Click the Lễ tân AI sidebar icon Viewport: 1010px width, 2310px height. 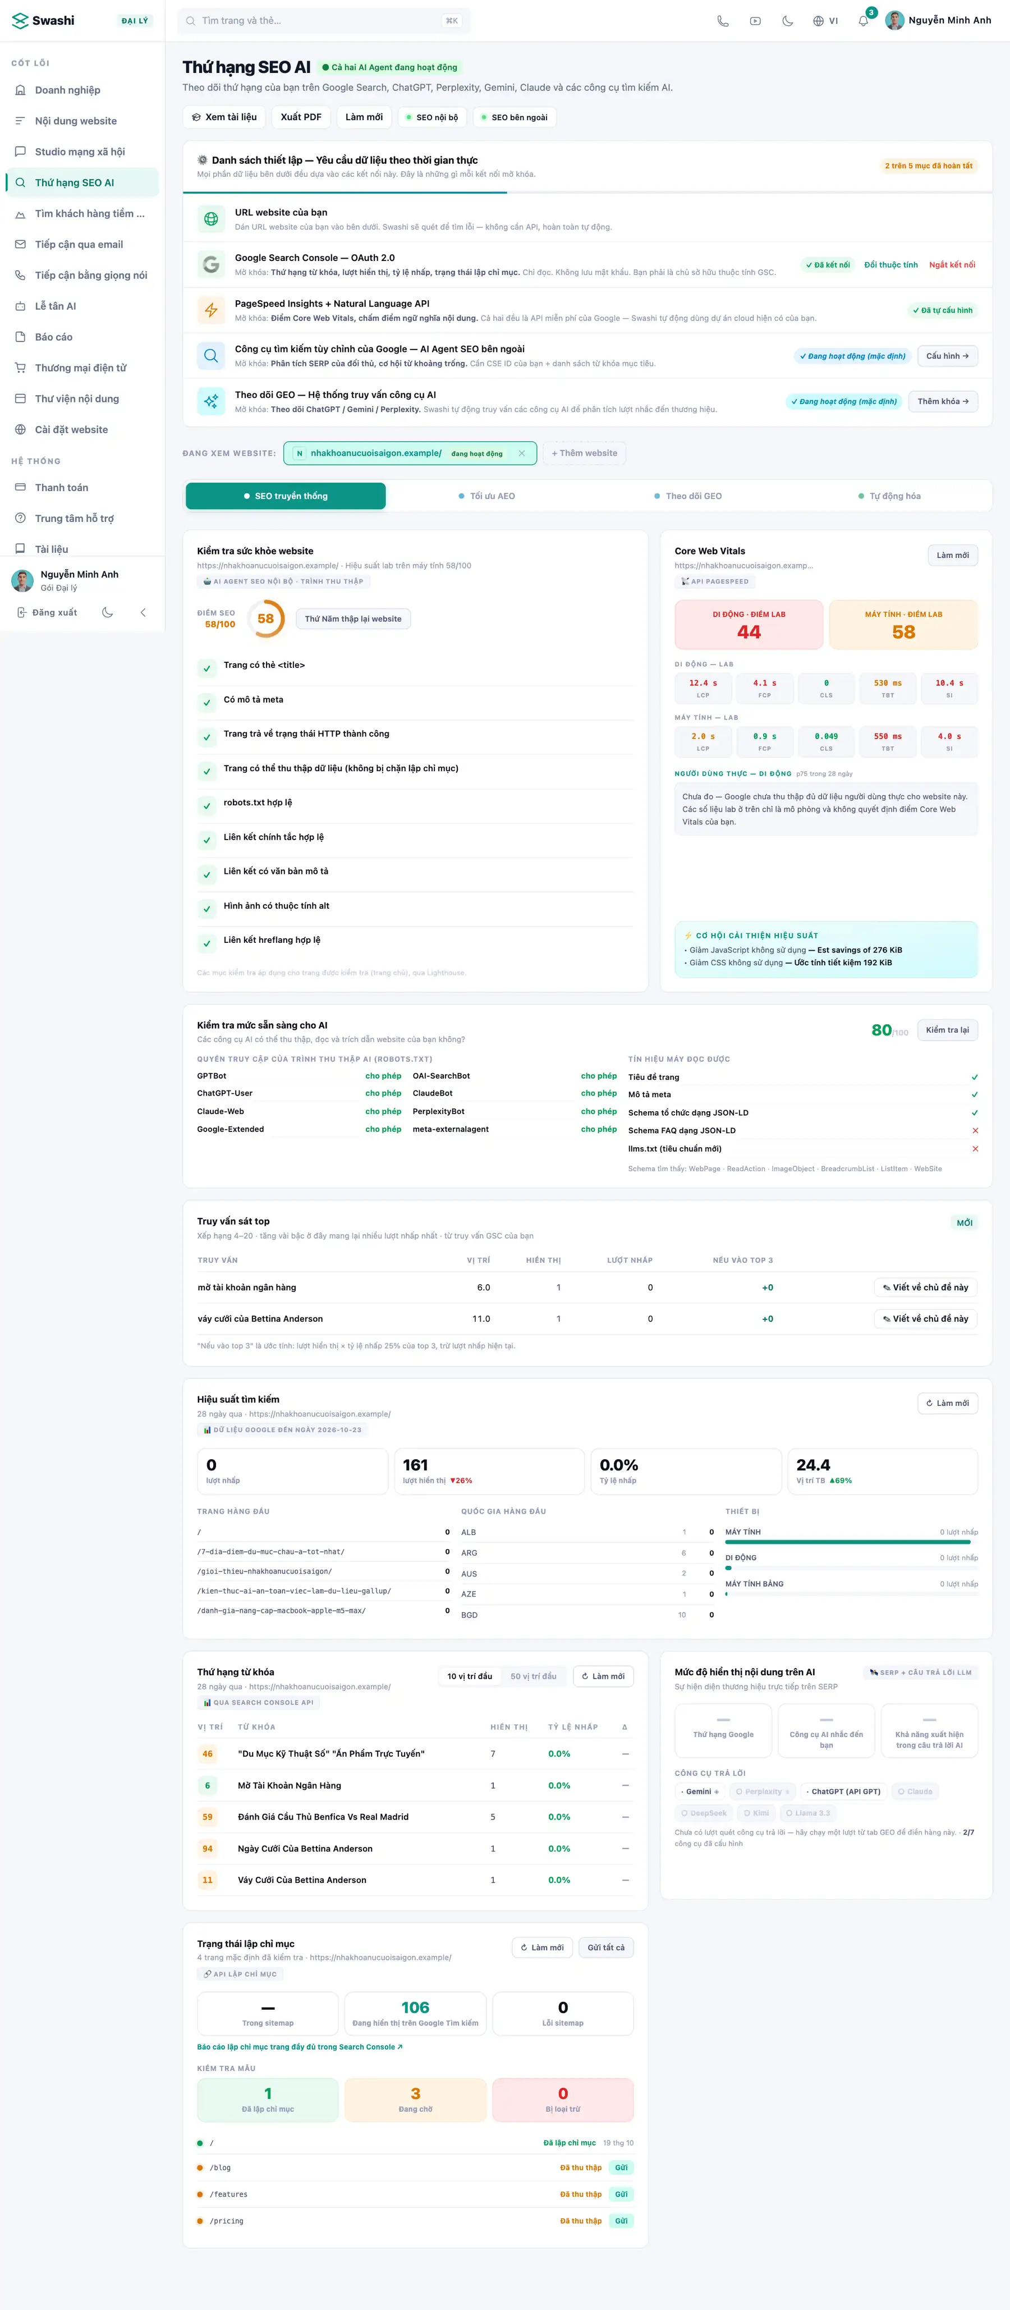pyautogui.click(x=21, y=306)
